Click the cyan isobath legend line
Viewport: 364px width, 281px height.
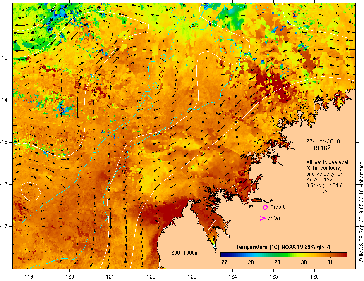(178, 257)
